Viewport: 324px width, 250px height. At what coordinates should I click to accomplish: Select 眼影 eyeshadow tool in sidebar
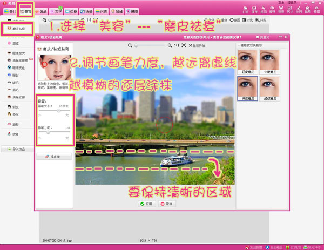[x=13, y=75]
